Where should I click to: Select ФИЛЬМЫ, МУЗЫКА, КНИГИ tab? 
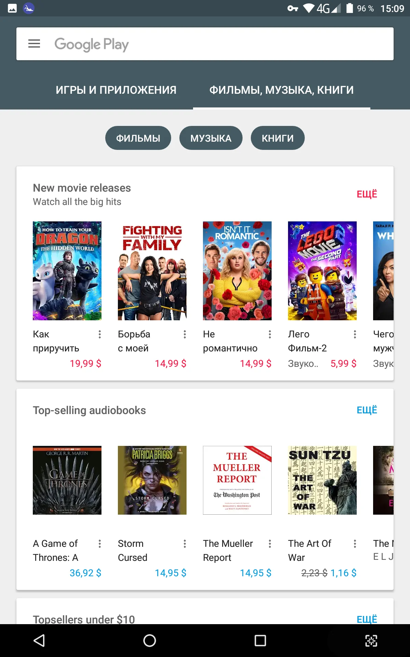pos(282,90)
